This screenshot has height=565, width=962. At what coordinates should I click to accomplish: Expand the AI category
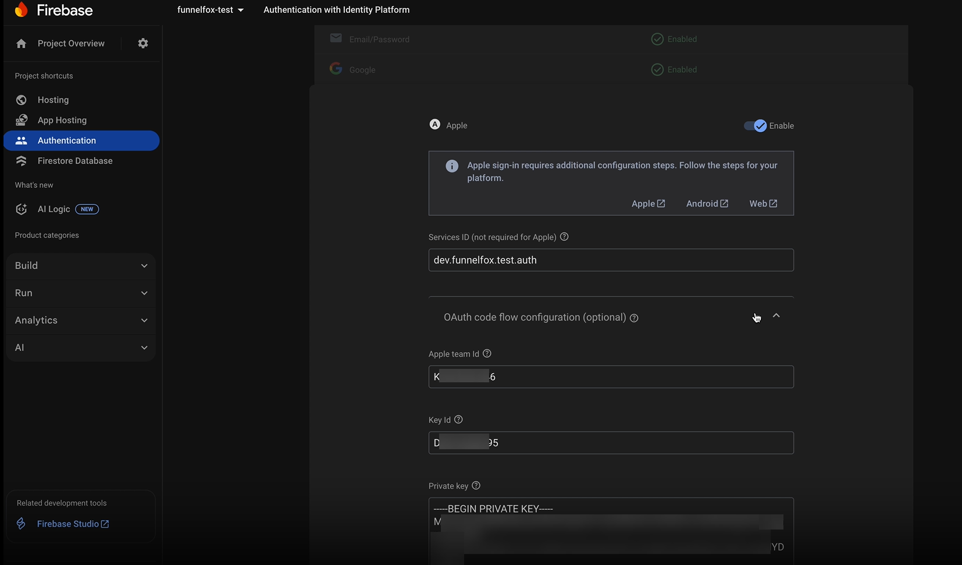click(81, 348)
